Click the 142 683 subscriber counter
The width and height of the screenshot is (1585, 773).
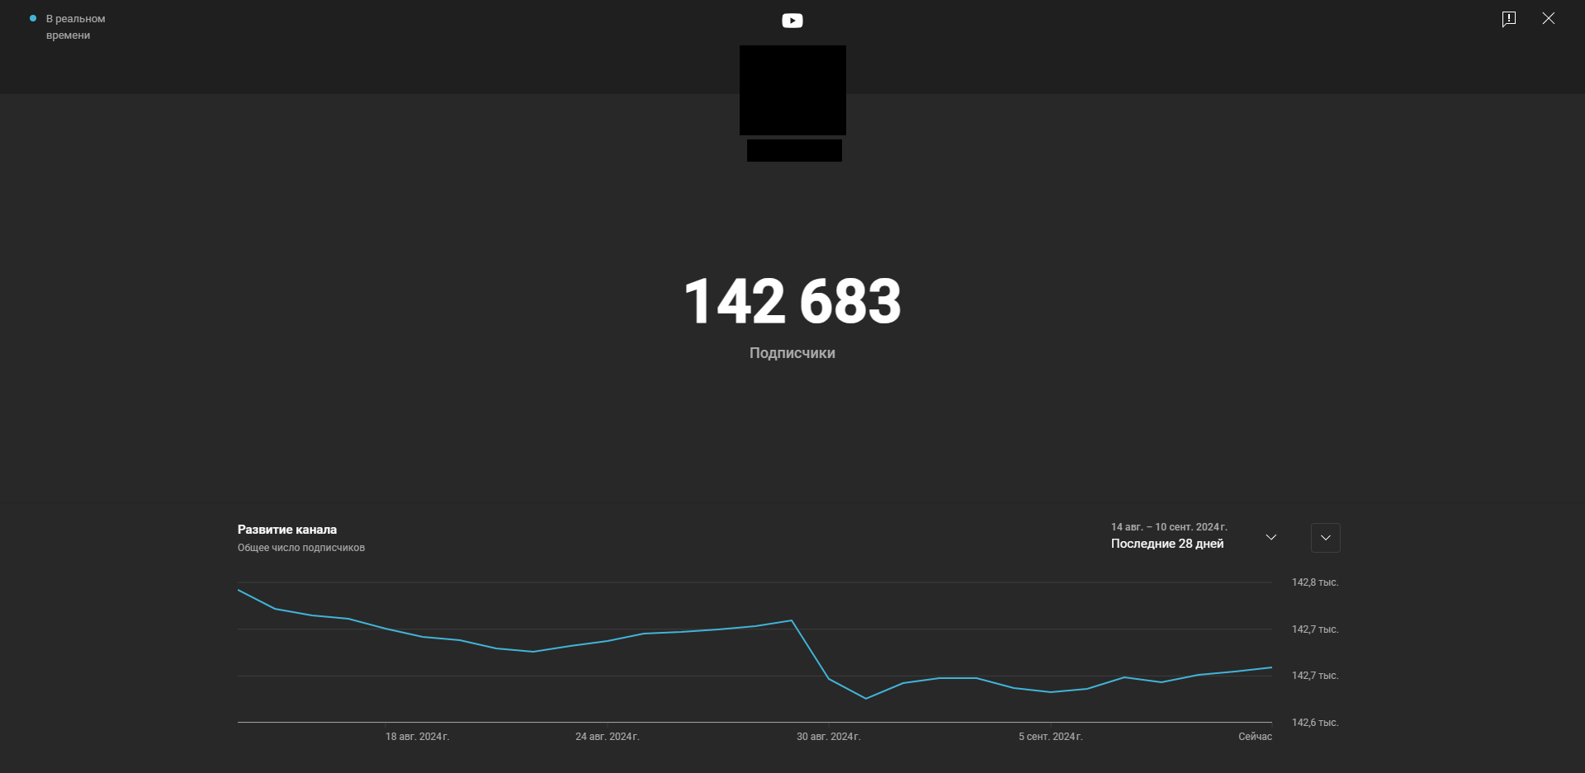[792, 301]
